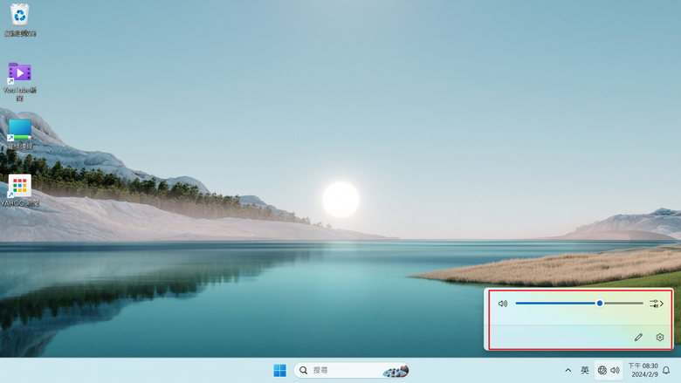Open settings via flyout gear icon
The image size is (681, 383).
click(660, 337)
